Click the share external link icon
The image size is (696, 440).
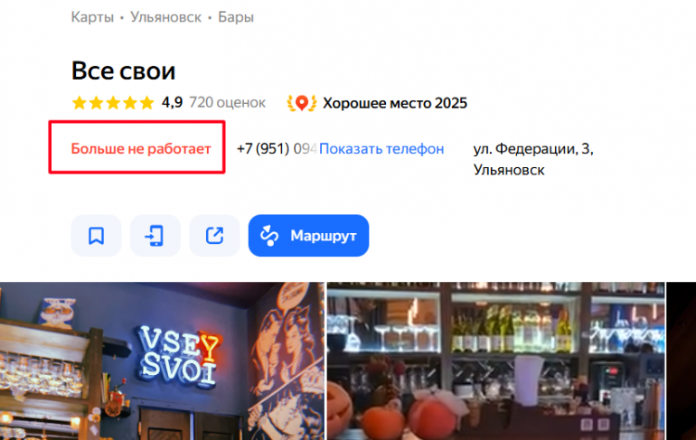[214, 236]
